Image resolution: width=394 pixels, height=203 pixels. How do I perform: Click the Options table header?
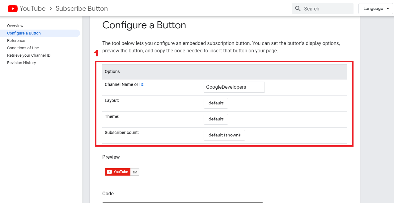(225, 72)
